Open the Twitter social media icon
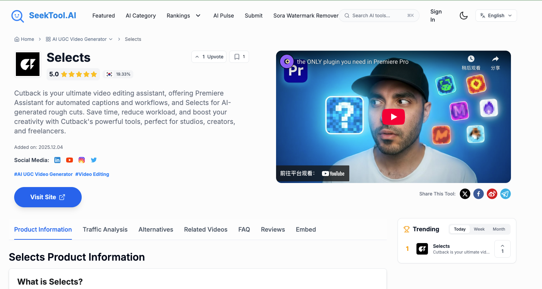This screenshot has width=542, height=289. [94, 160]
